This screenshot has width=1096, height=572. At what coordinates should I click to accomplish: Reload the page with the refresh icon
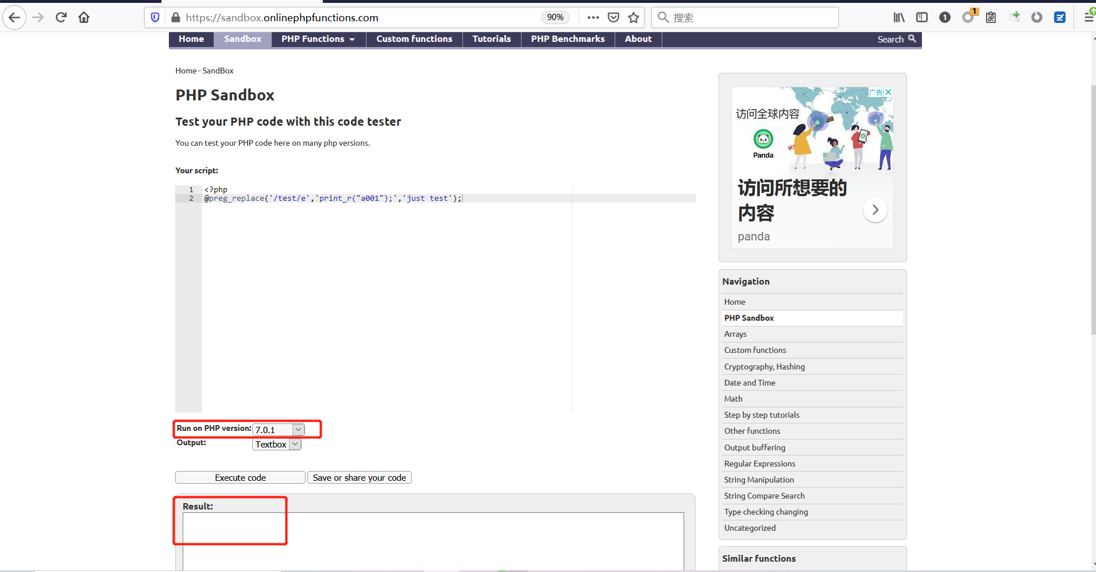[61, 17]
